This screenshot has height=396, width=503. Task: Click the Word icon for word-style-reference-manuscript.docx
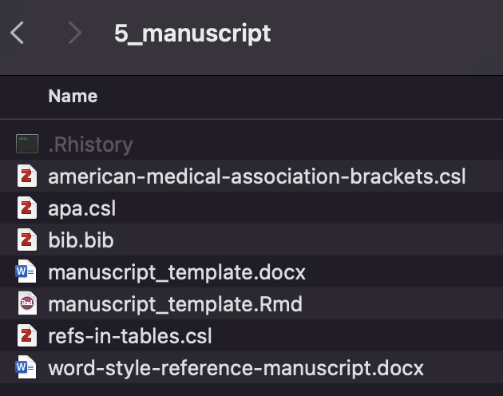(27, 368)
